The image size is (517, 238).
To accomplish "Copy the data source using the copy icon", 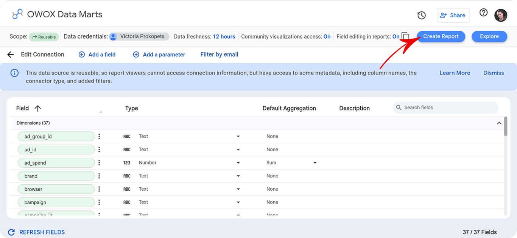I will pos(405,36).
